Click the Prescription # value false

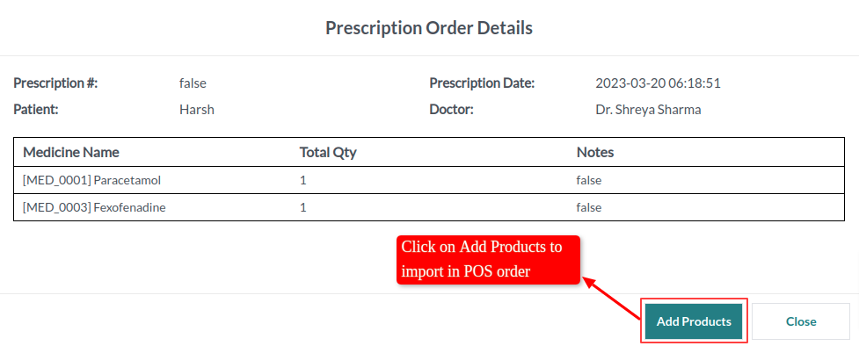[x=193, y=83]
